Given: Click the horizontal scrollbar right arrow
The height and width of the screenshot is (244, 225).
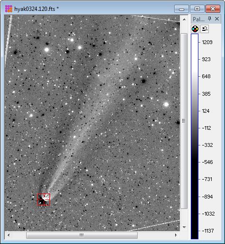Looking at the screenshot, I should click(x=176, y=235).
